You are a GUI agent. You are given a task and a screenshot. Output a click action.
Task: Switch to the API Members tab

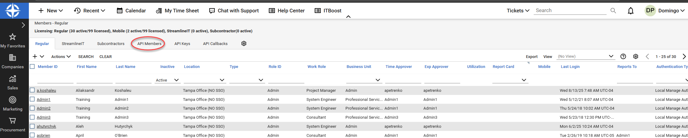tap(149, 44)
